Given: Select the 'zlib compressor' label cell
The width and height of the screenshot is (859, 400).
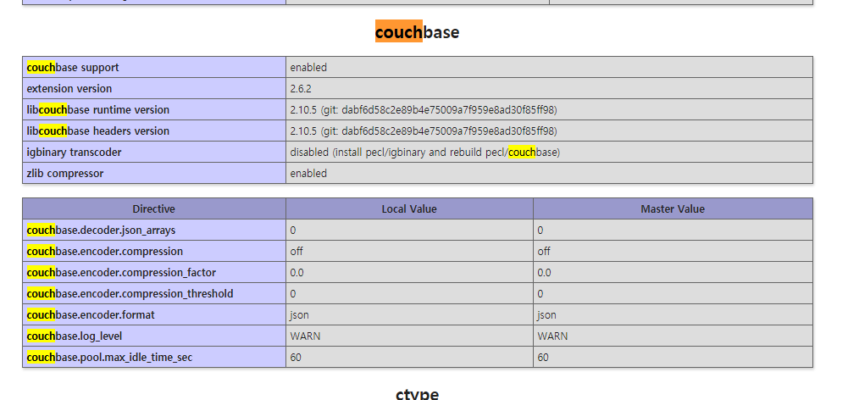Looking at the screenshot, I should click(154, 173).
